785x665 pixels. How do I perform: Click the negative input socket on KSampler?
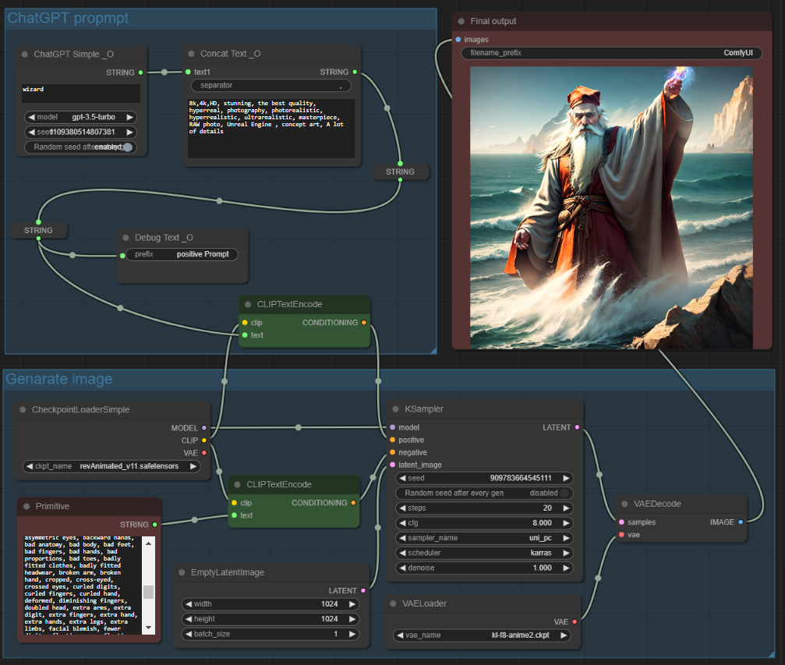[x=393, y=452]
